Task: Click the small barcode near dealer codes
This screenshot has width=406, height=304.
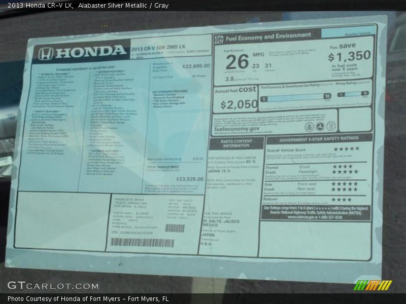Action: tap(175, 228)
